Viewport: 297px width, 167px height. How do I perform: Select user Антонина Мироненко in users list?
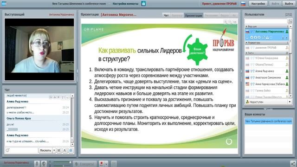[267, 32]
